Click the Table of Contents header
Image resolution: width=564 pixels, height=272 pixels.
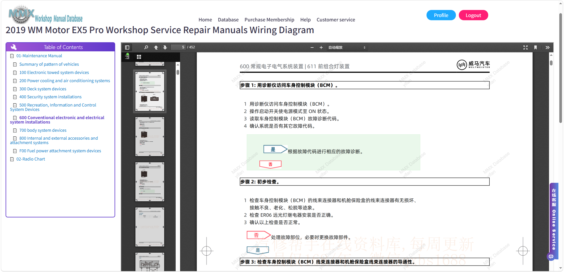click(60, 47)
